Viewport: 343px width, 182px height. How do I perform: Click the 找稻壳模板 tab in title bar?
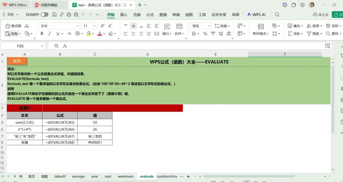49,5
